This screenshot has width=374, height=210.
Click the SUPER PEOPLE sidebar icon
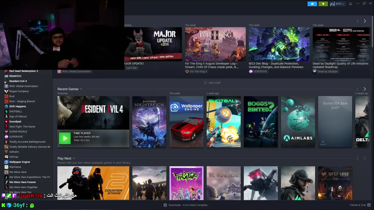6,132
